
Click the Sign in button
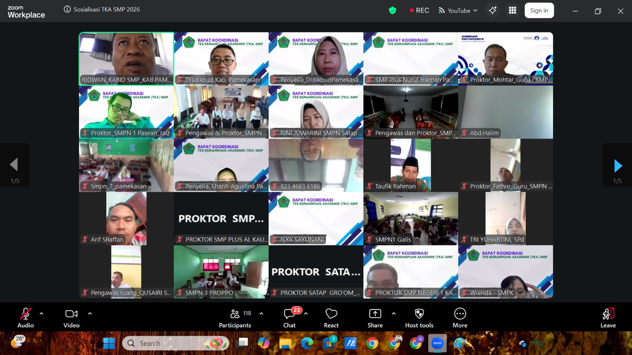539,11
